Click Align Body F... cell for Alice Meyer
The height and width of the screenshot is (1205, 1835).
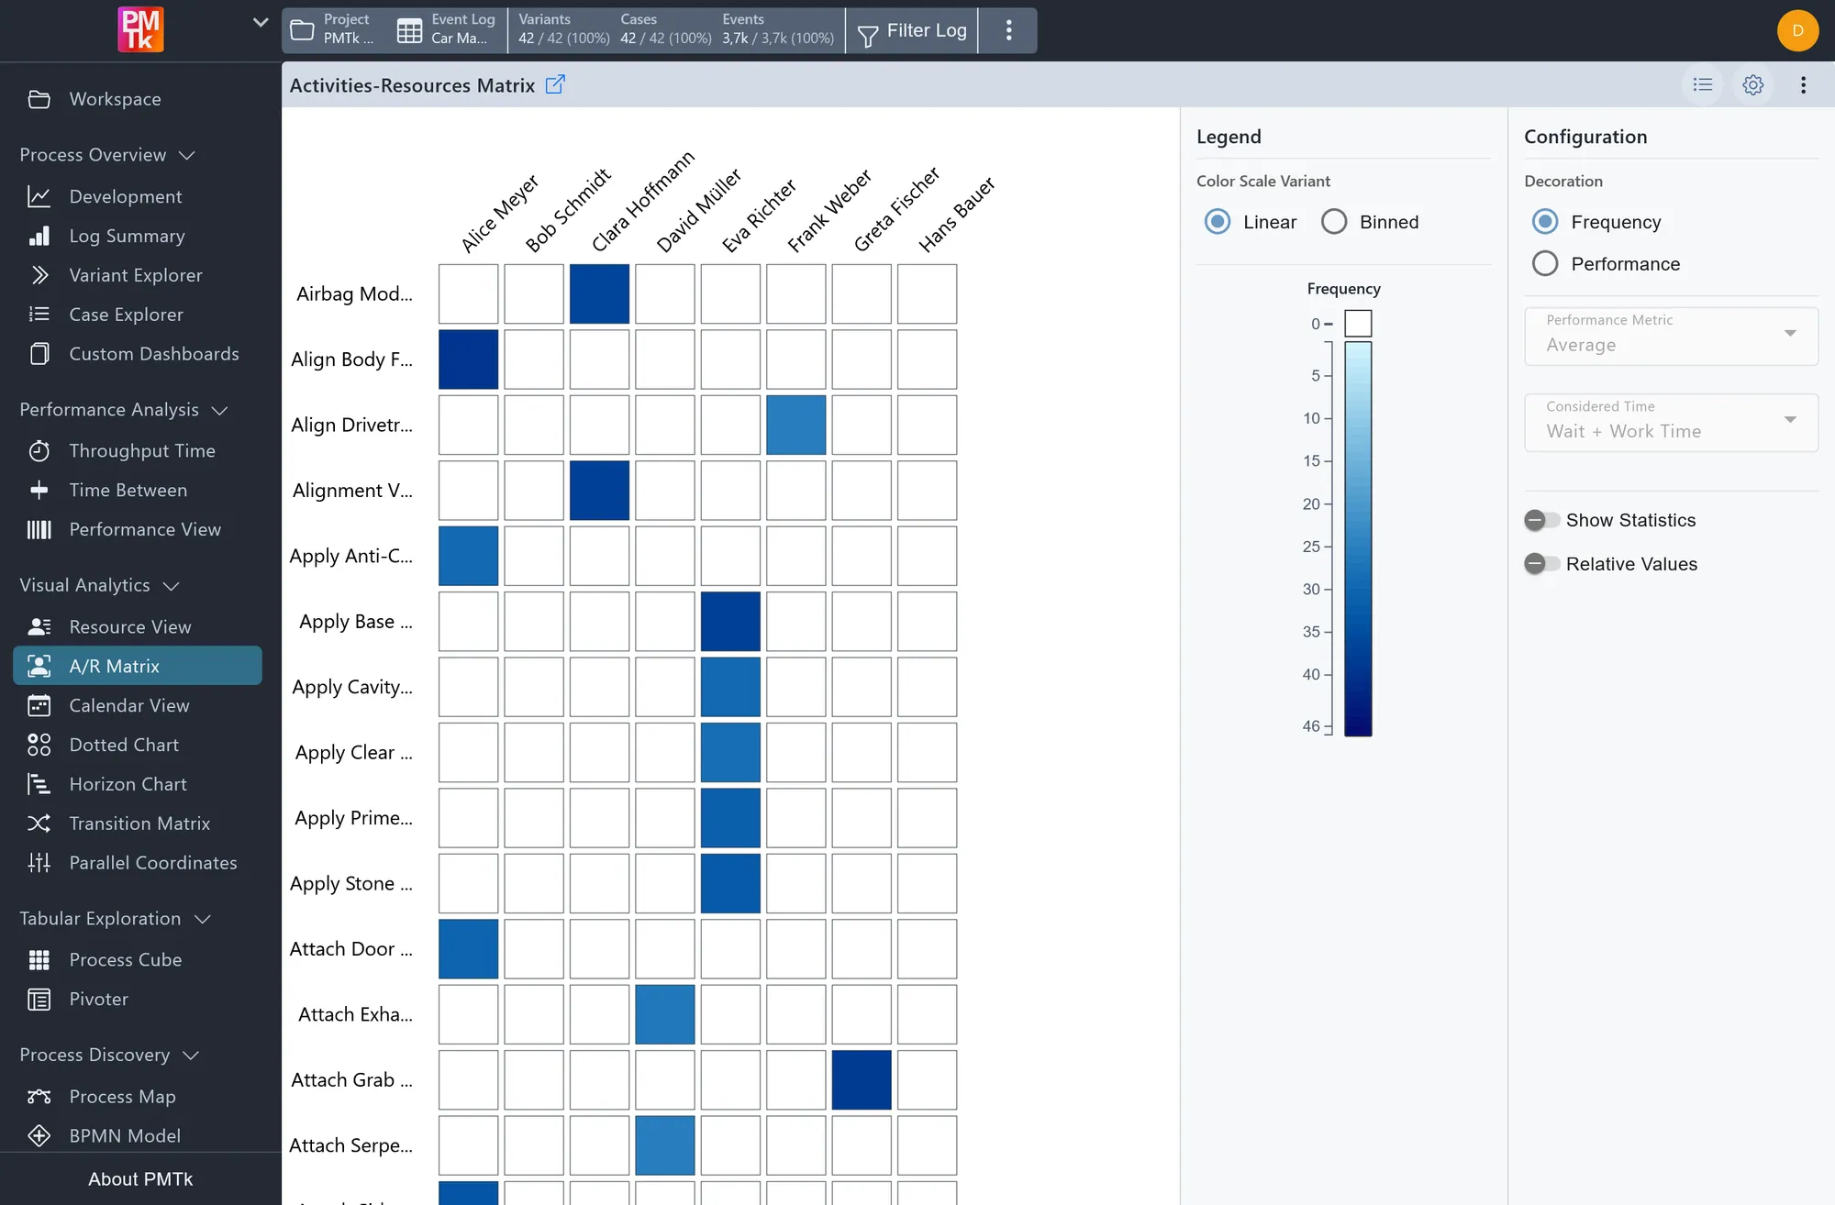[469, 359]
